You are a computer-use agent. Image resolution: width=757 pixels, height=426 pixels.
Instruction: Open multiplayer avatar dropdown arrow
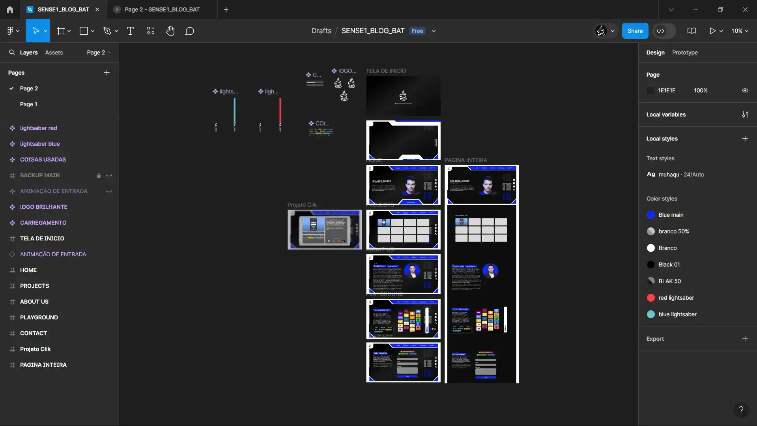613,31
